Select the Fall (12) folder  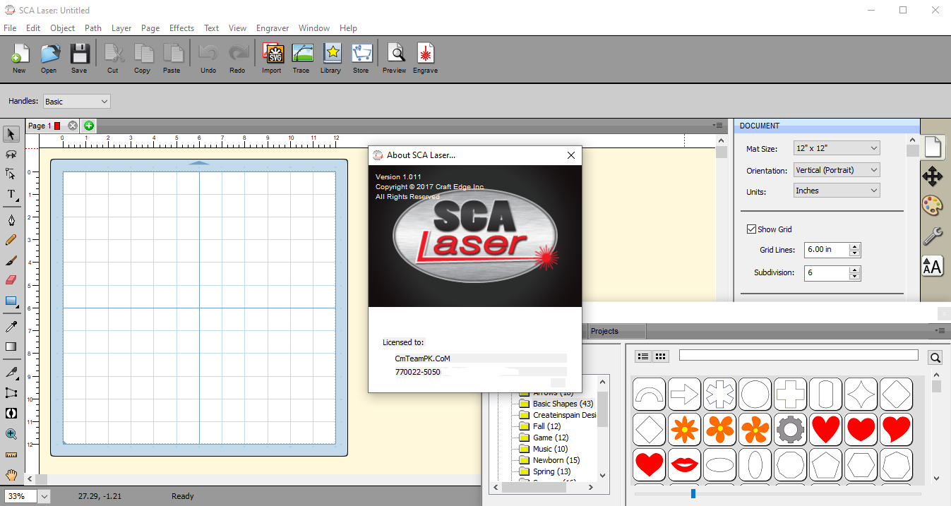(546, 426)
